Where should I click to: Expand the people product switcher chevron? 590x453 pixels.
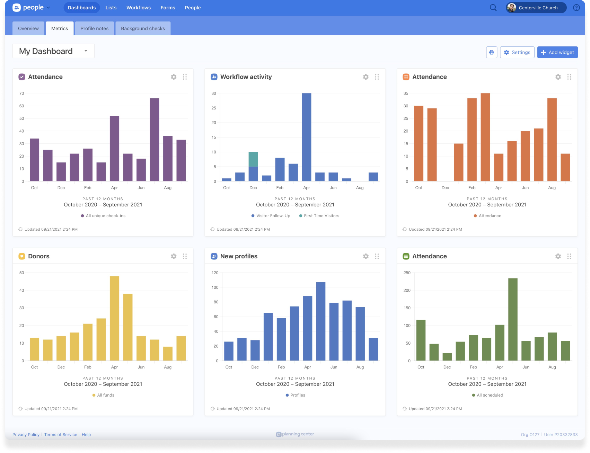pos(48,7)
